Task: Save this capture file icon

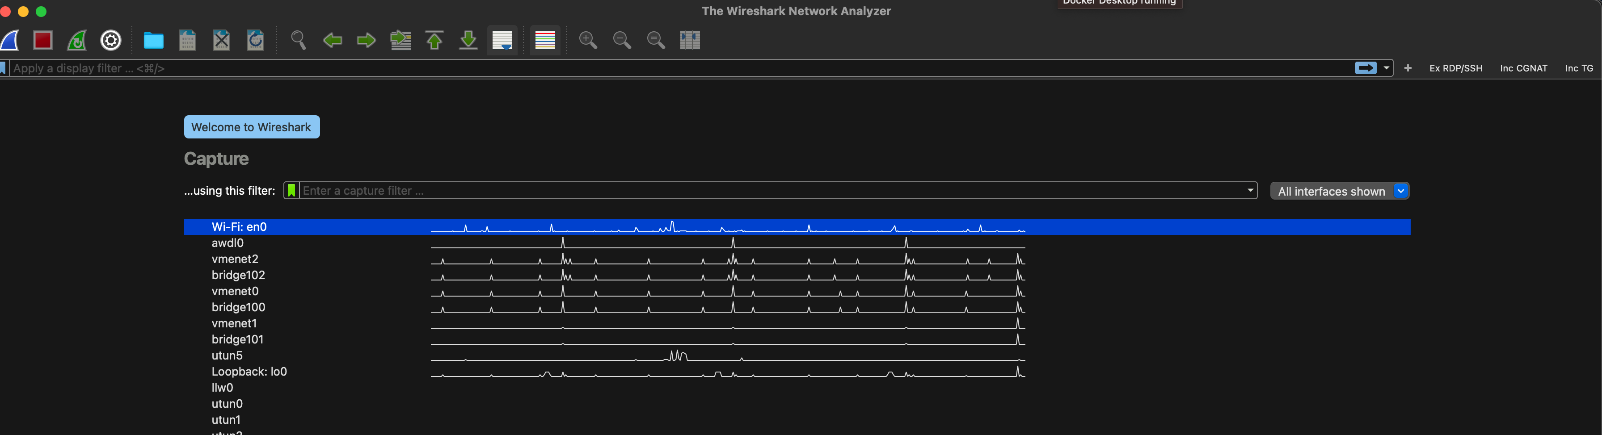Action: point(187,40)
